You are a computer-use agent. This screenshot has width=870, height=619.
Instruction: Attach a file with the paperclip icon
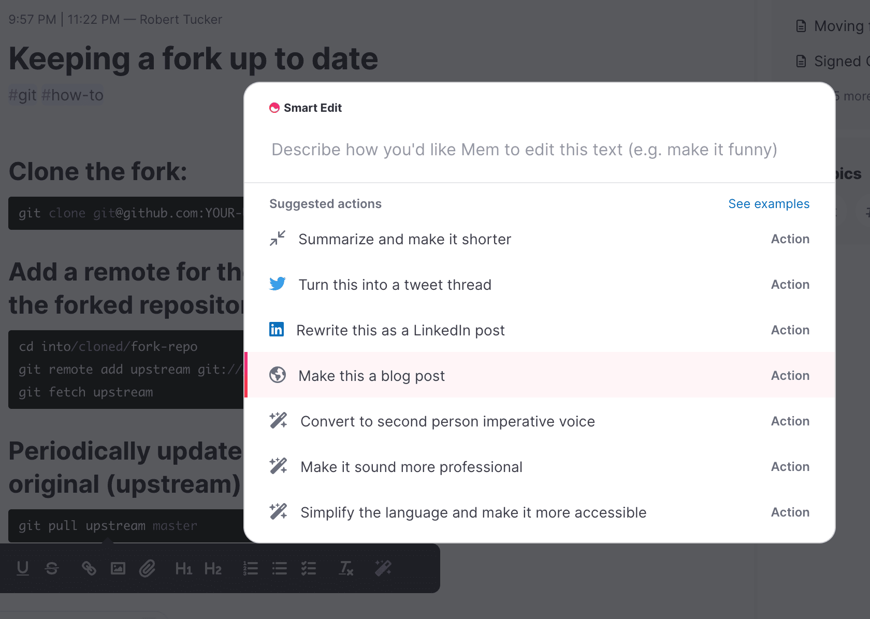point(148,568)
